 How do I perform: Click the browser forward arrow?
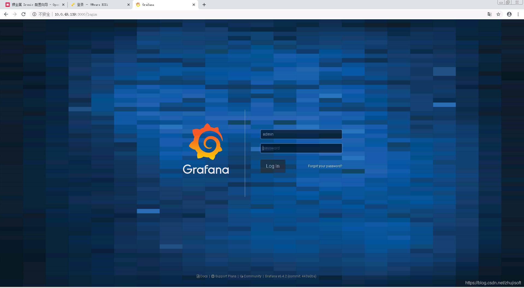pyautogui.click(x=15, y=14)
